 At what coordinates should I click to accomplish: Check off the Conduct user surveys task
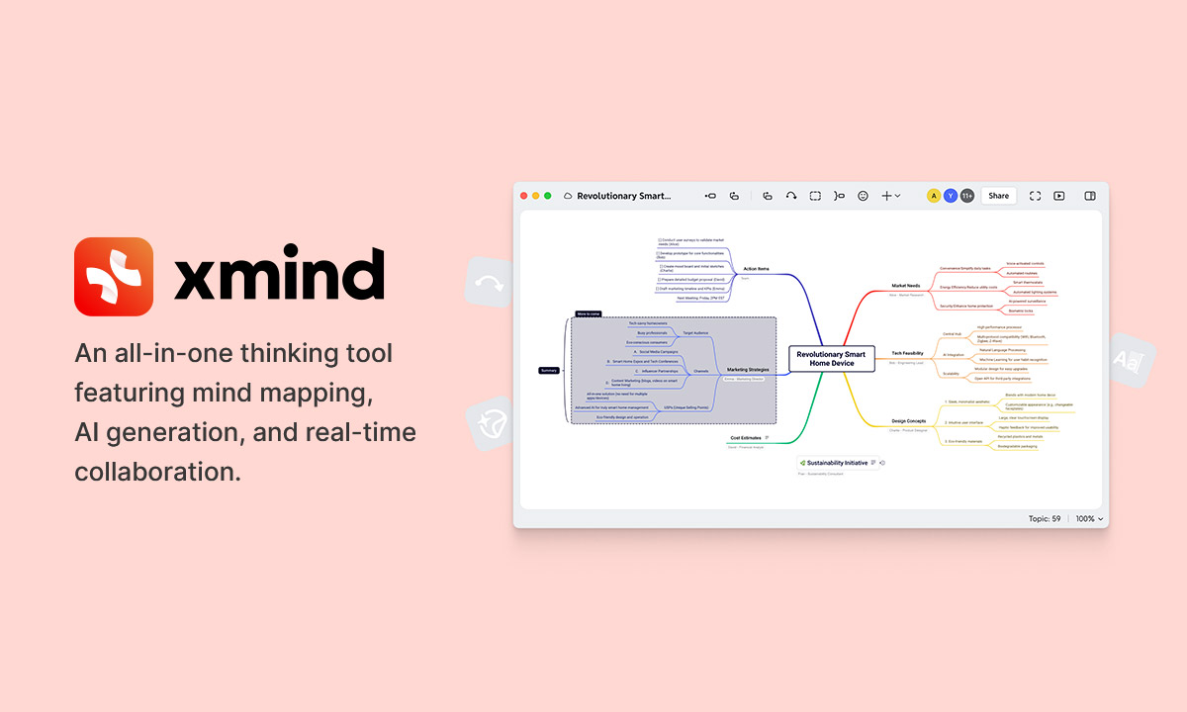pos(659,240)
